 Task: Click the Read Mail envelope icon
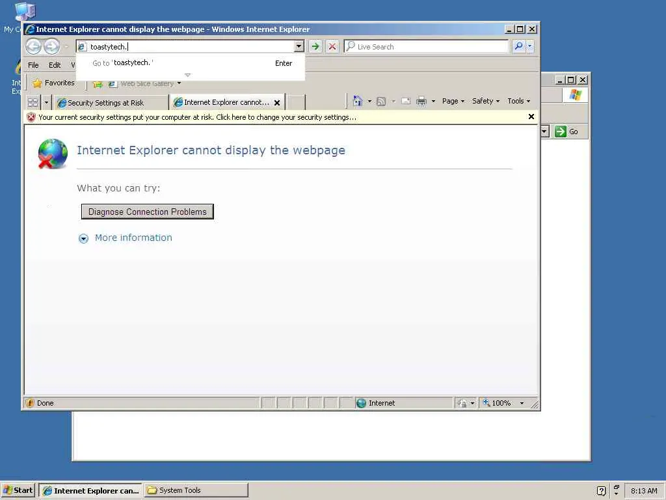(x=406, y=101)
